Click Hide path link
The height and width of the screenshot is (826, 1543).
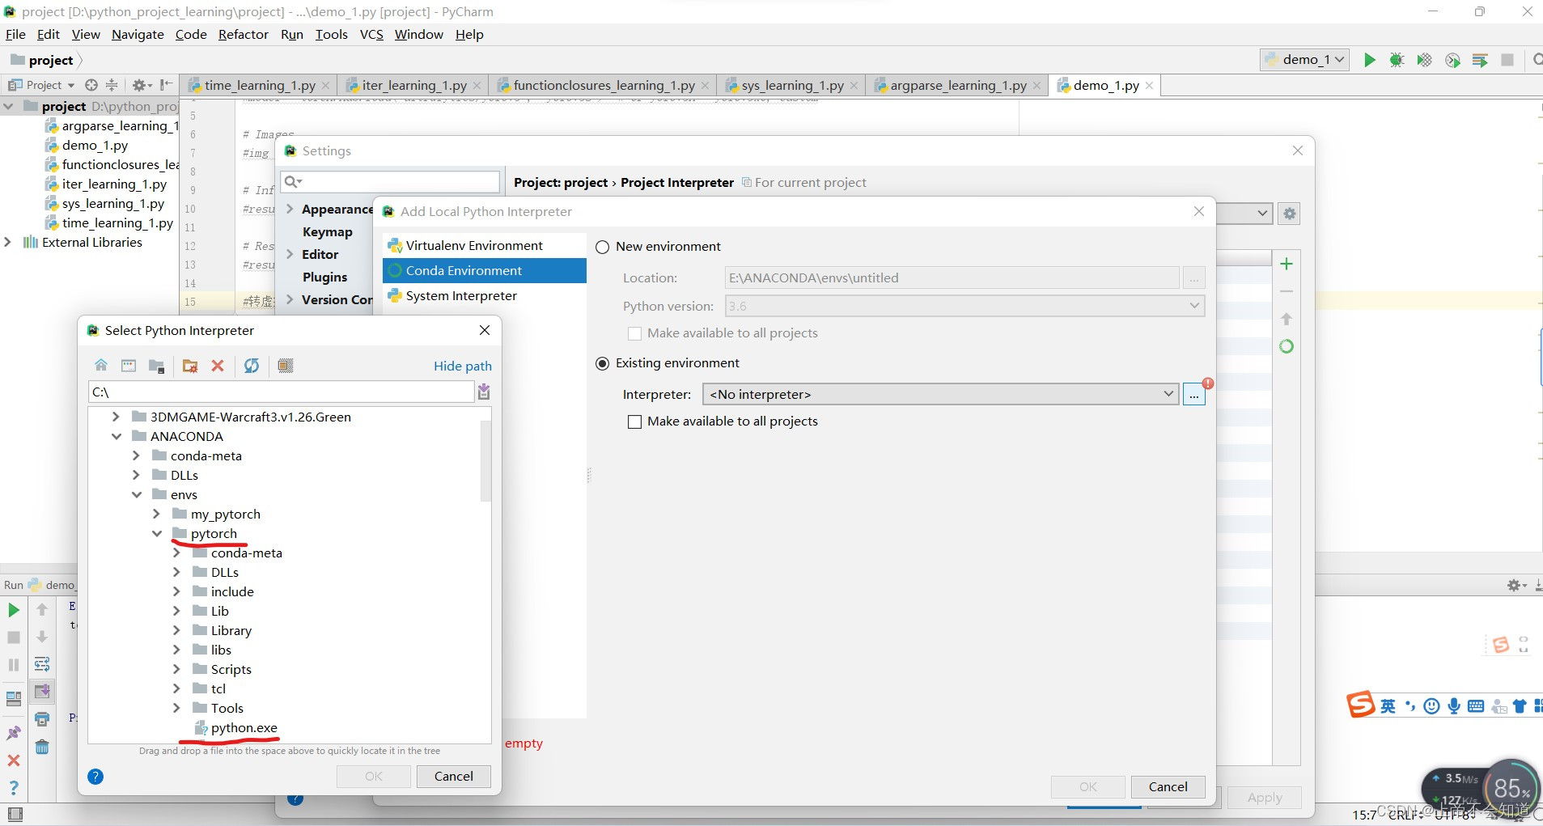click(463, 366)
